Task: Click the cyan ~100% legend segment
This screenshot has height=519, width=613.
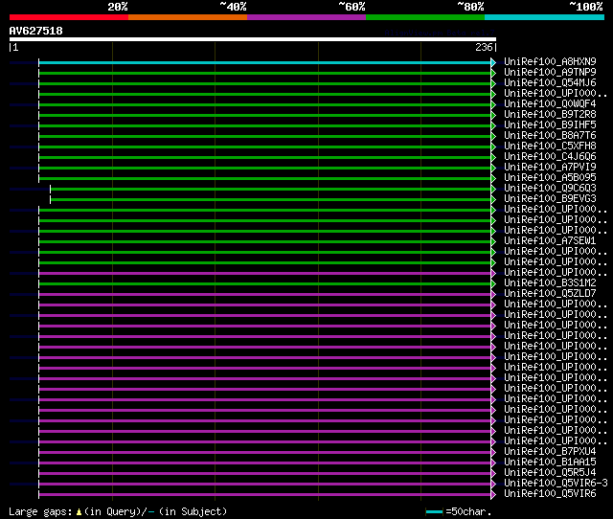Action: 545,17
